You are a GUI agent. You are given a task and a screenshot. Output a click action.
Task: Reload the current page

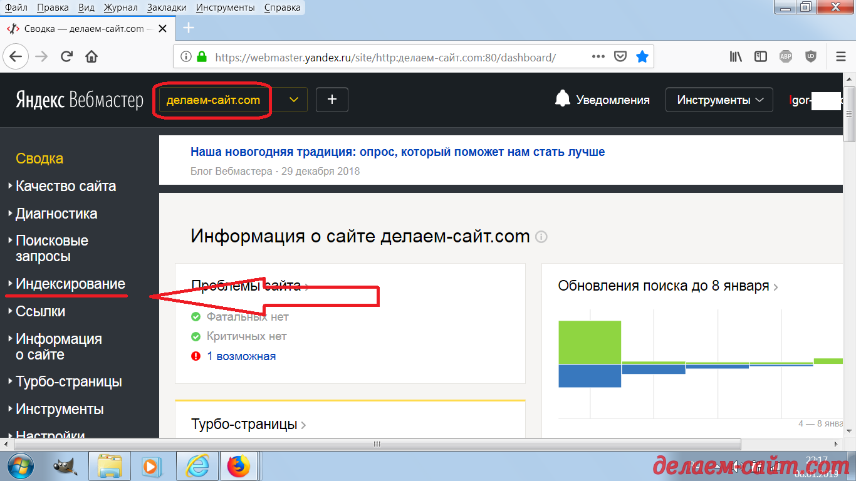(66, 56)
